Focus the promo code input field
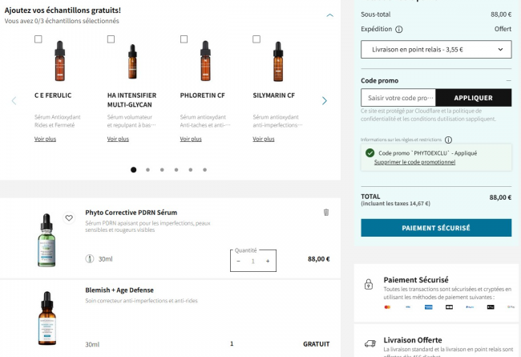This screenshot has width=521, height=357. tap(398, 98)
